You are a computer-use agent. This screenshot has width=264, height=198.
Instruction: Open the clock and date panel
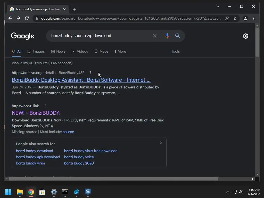pos(254,192)
